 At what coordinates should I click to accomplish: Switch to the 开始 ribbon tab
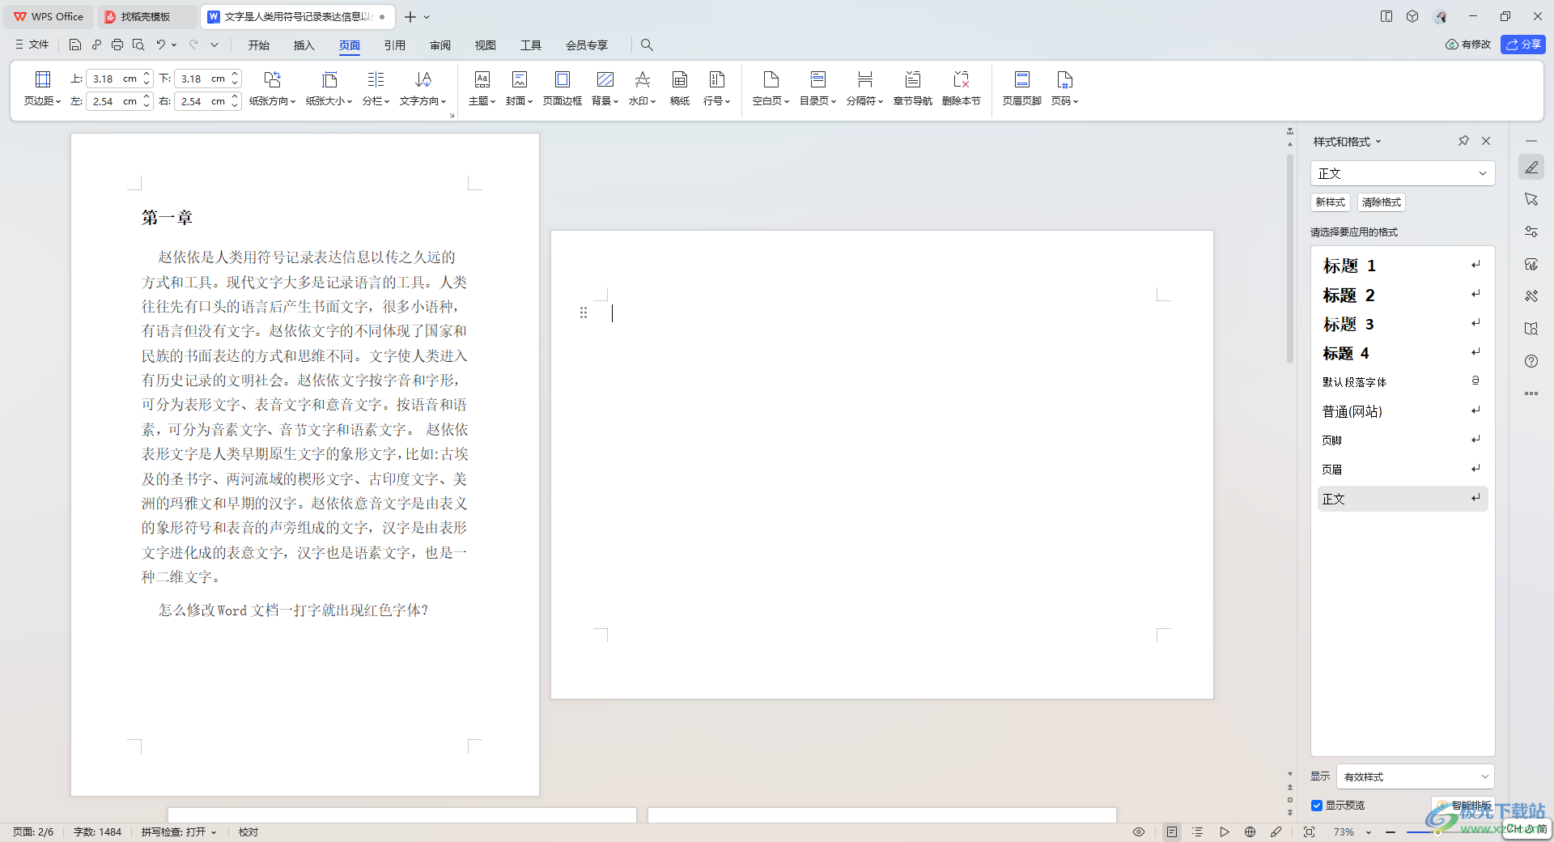coord(259,45)
